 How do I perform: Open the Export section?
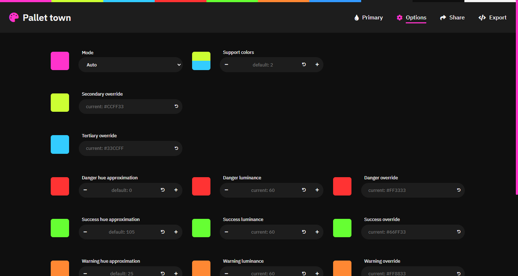point(497,17)
